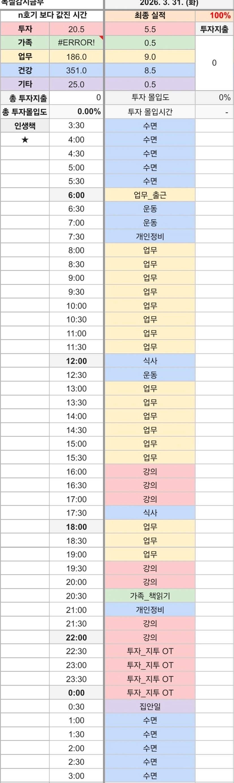234x783 pixels.
Task: Select the 식사 cell at 17:30
Action: click(x=150, y=513)
